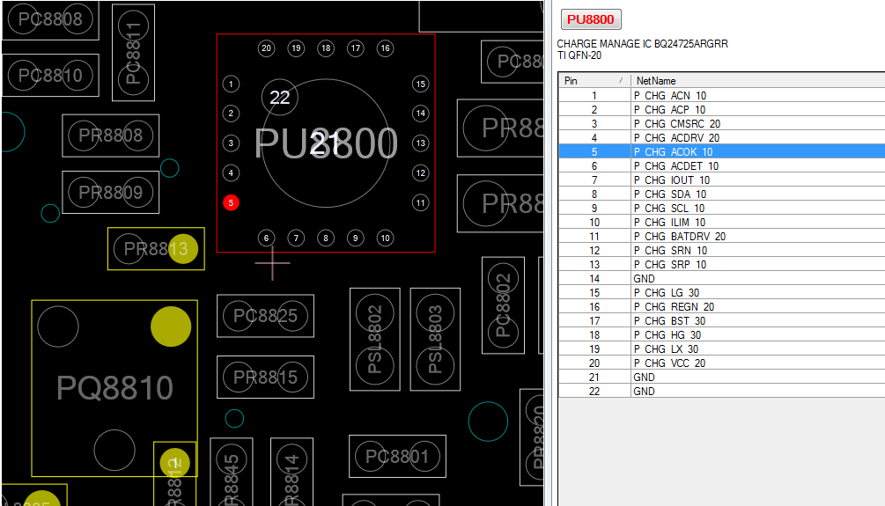Sort by the NetName column header
The image size is (885, 506).
[x=757, y=81]
